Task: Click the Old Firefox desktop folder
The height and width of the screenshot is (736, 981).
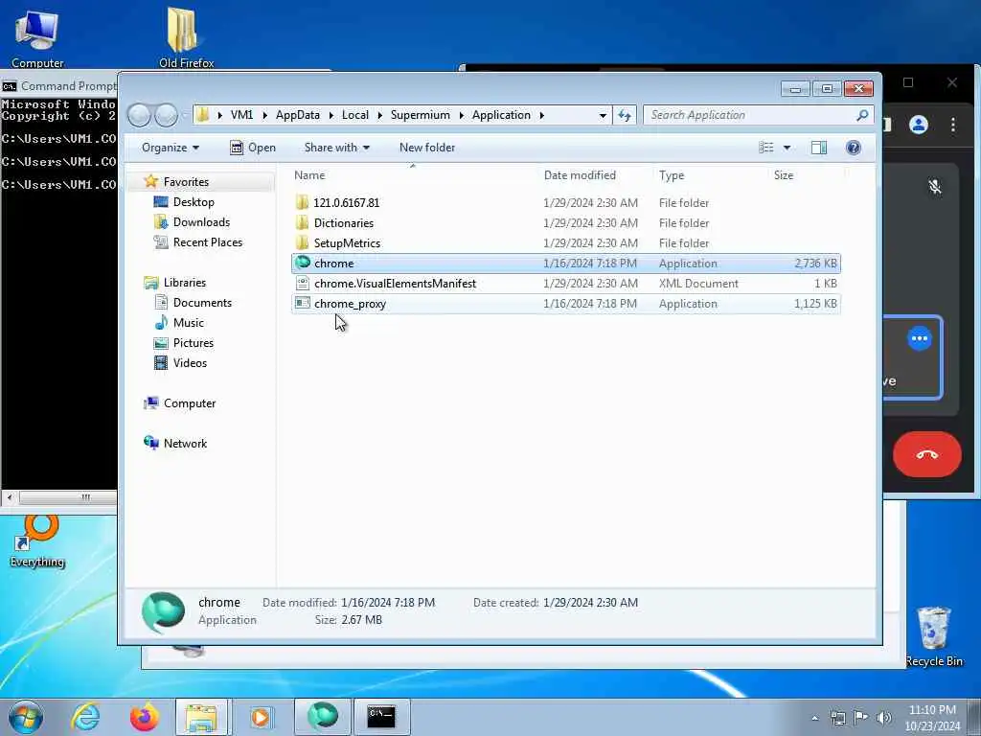Action: point(186,37)
